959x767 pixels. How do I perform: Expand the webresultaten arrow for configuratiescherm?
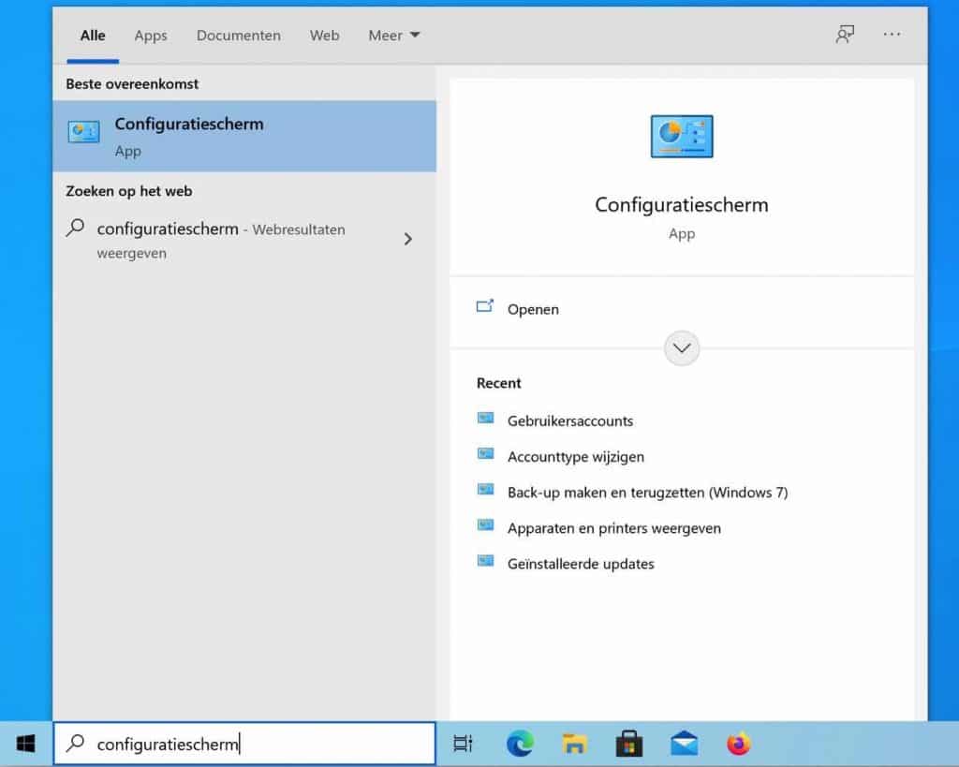tap(408, 239)
